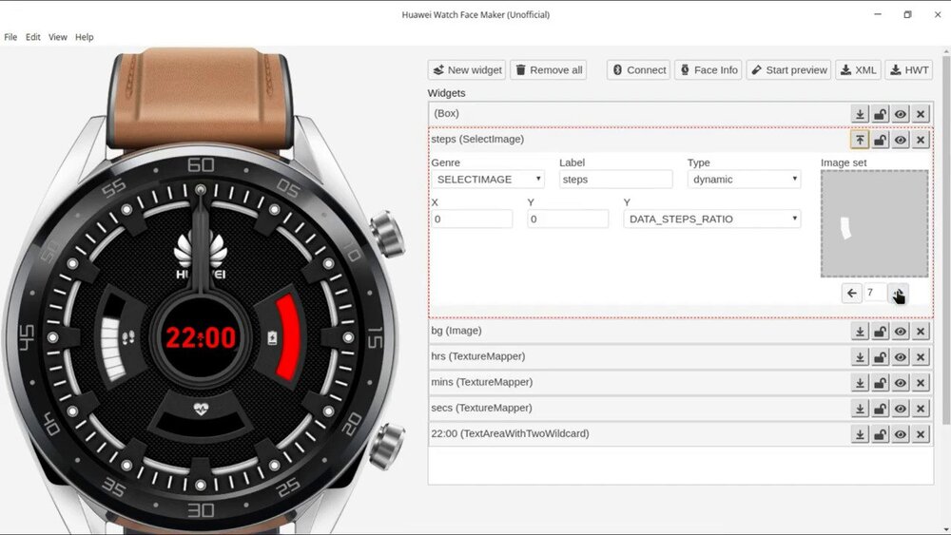Toggle visibility of secs TextureMapper widget
The height and width of the screenshot is (535, 951).
pos(901,408)
